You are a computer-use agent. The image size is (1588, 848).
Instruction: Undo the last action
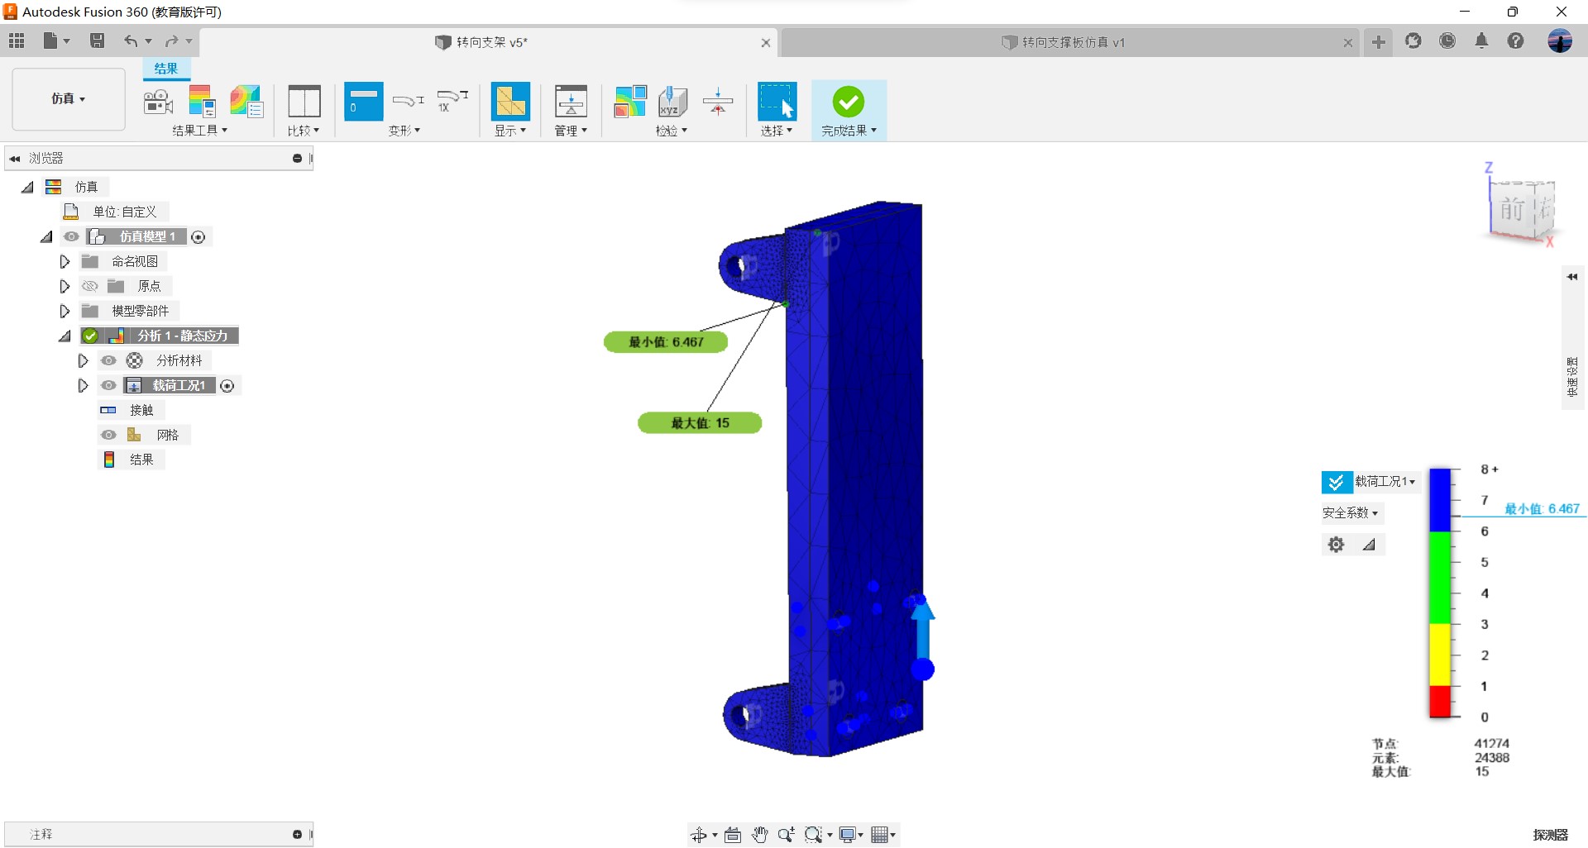pos(131,40)
